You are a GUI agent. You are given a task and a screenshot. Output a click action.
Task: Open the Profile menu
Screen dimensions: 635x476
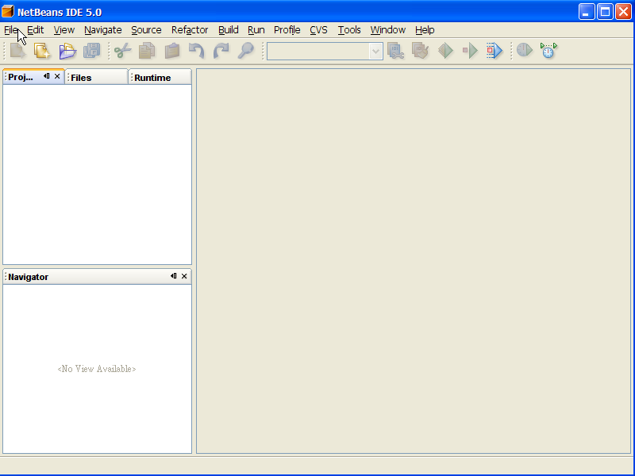coord(287,30)
